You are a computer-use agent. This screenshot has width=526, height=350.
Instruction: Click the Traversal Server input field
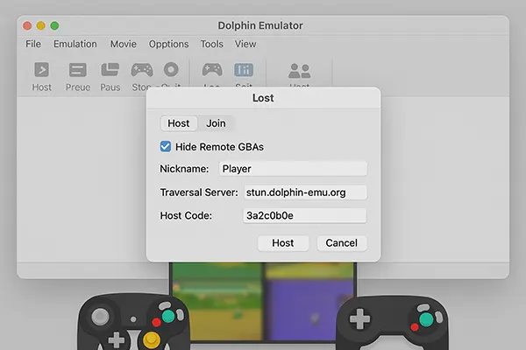pyautogui.click(x=305, y=192)
